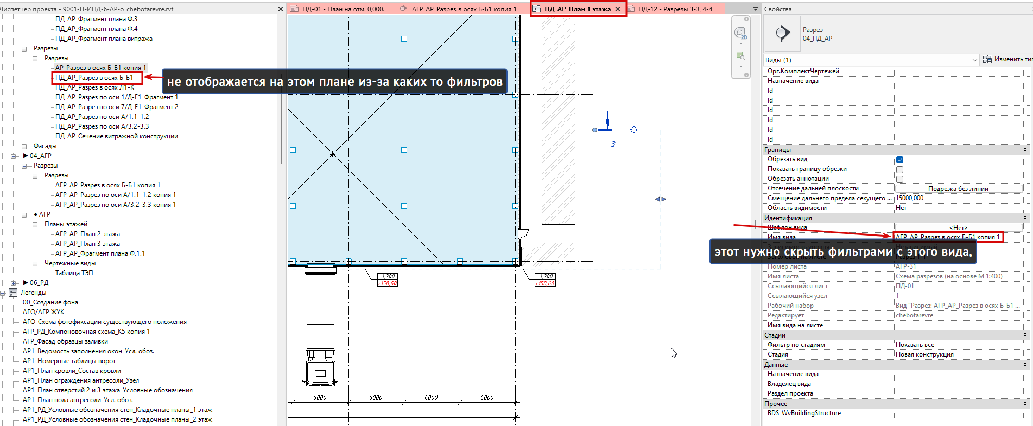Switch to 'ПД-01 - План на отм. 0,000.' tab

[343, 9]
